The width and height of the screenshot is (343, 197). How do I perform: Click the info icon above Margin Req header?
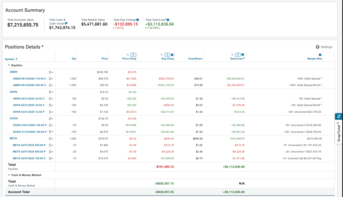[320, 55]
